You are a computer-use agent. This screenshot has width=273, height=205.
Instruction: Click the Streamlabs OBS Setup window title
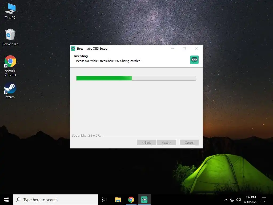92,49
